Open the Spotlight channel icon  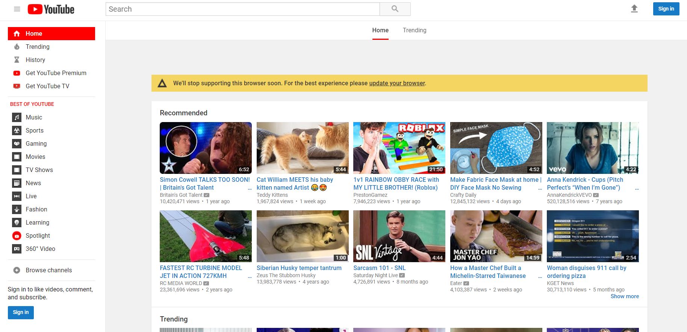pos(17,235)
